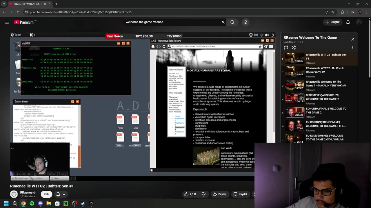
Task: Dislike the video with thumbs down
Action: tap(203, 194)
